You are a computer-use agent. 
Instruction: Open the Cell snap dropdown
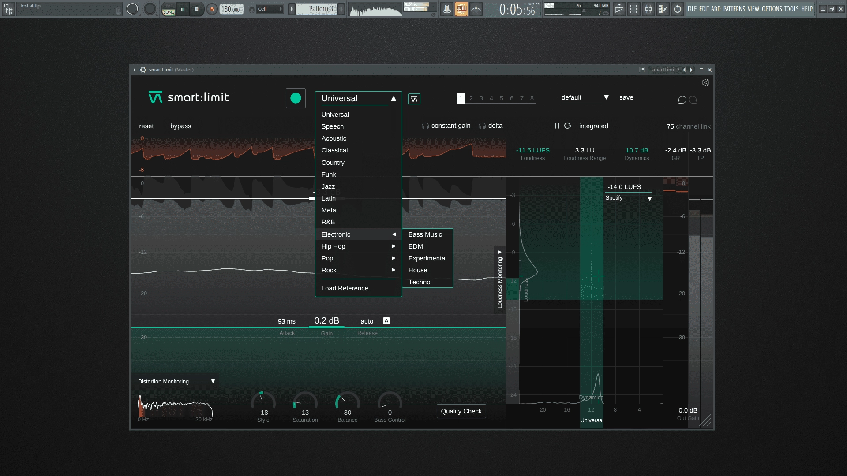coord(270,9)
